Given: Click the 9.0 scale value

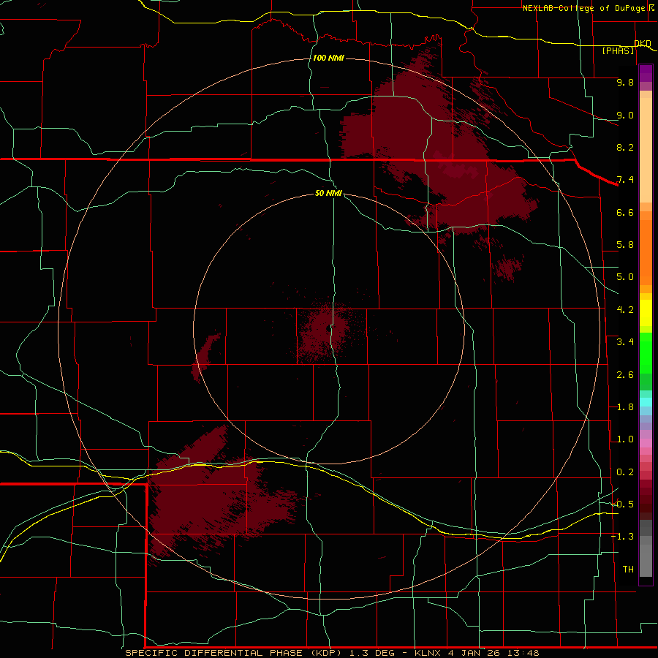Looking at the screenshot, I should click(625, 115).
